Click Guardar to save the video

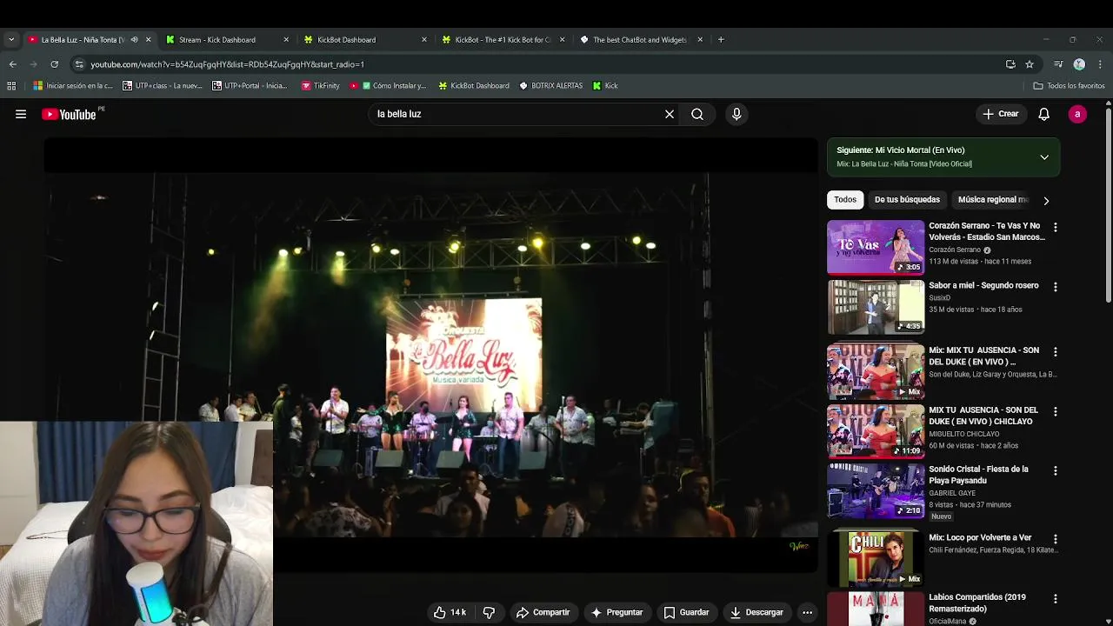(686, 612)
